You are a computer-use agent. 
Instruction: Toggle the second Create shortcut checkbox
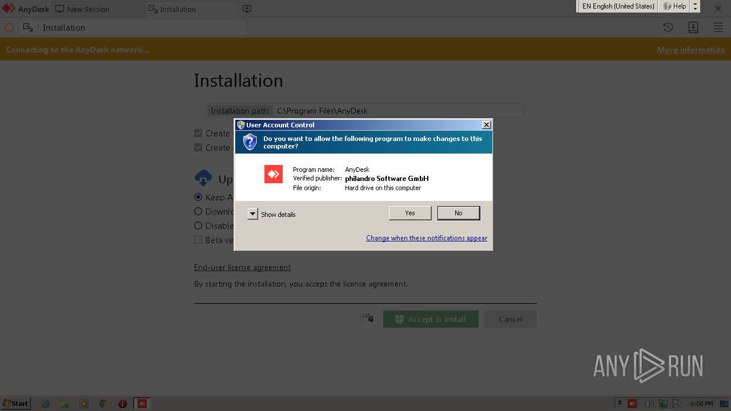(x=198, y=147)
